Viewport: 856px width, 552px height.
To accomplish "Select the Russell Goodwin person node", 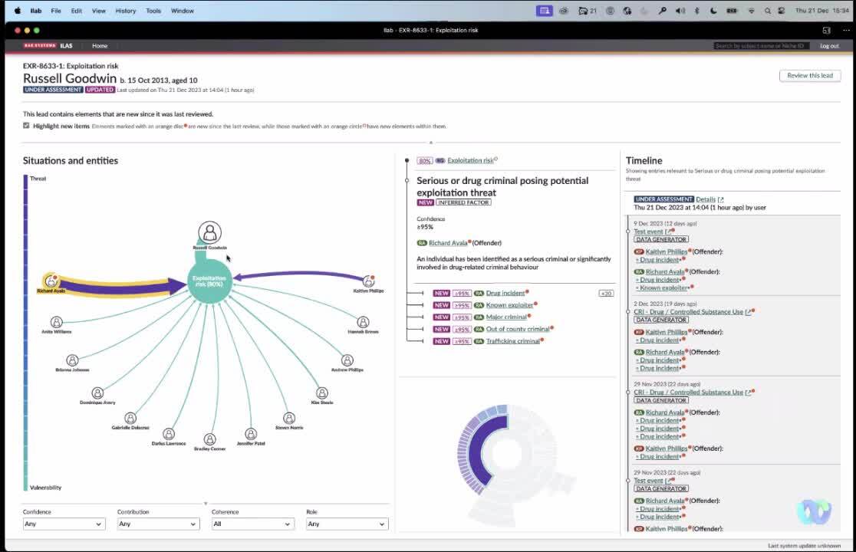I will 209,232.
